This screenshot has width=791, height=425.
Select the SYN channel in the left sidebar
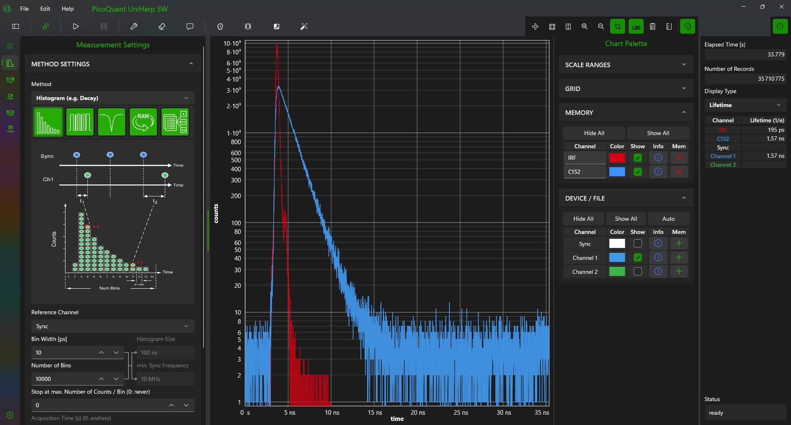[10, 79]
